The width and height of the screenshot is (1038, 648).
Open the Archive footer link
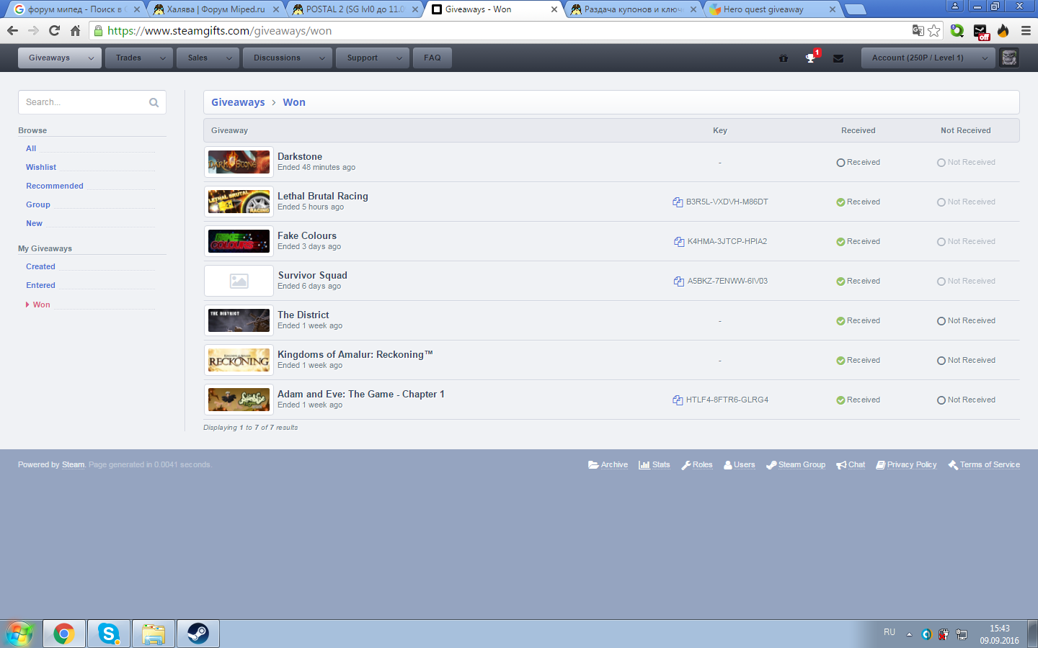(x=608, y=465)
